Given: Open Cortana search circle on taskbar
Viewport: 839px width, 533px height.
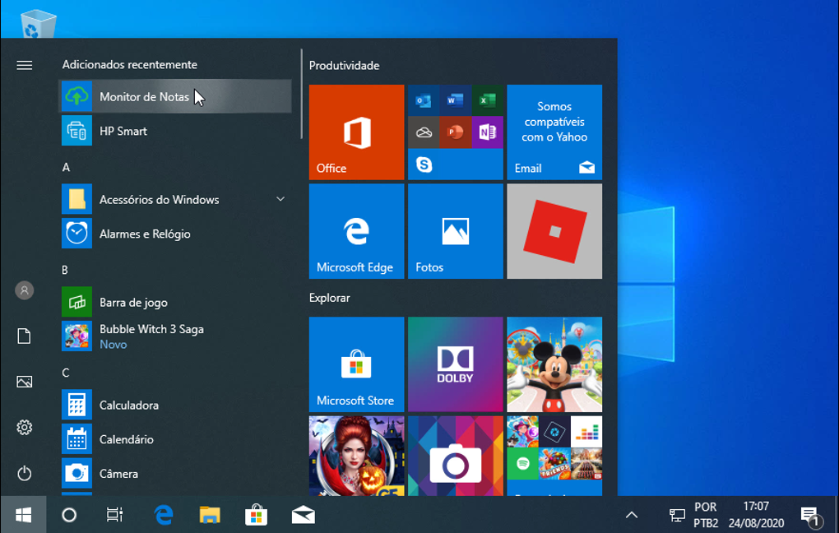Looking at the screenshot, I should (69, 515).
